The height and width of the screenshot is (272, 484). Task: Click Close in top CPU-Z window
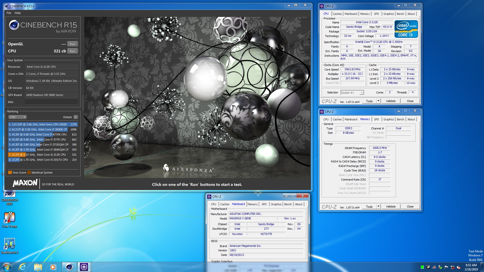pos(410,101)
